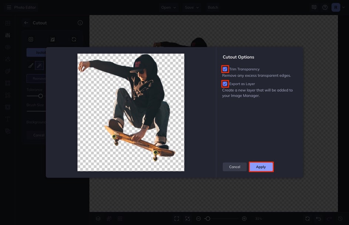The image size is (349, 225).
Task: Click the Remove button in Cutout panel
Action: (36, 78)
